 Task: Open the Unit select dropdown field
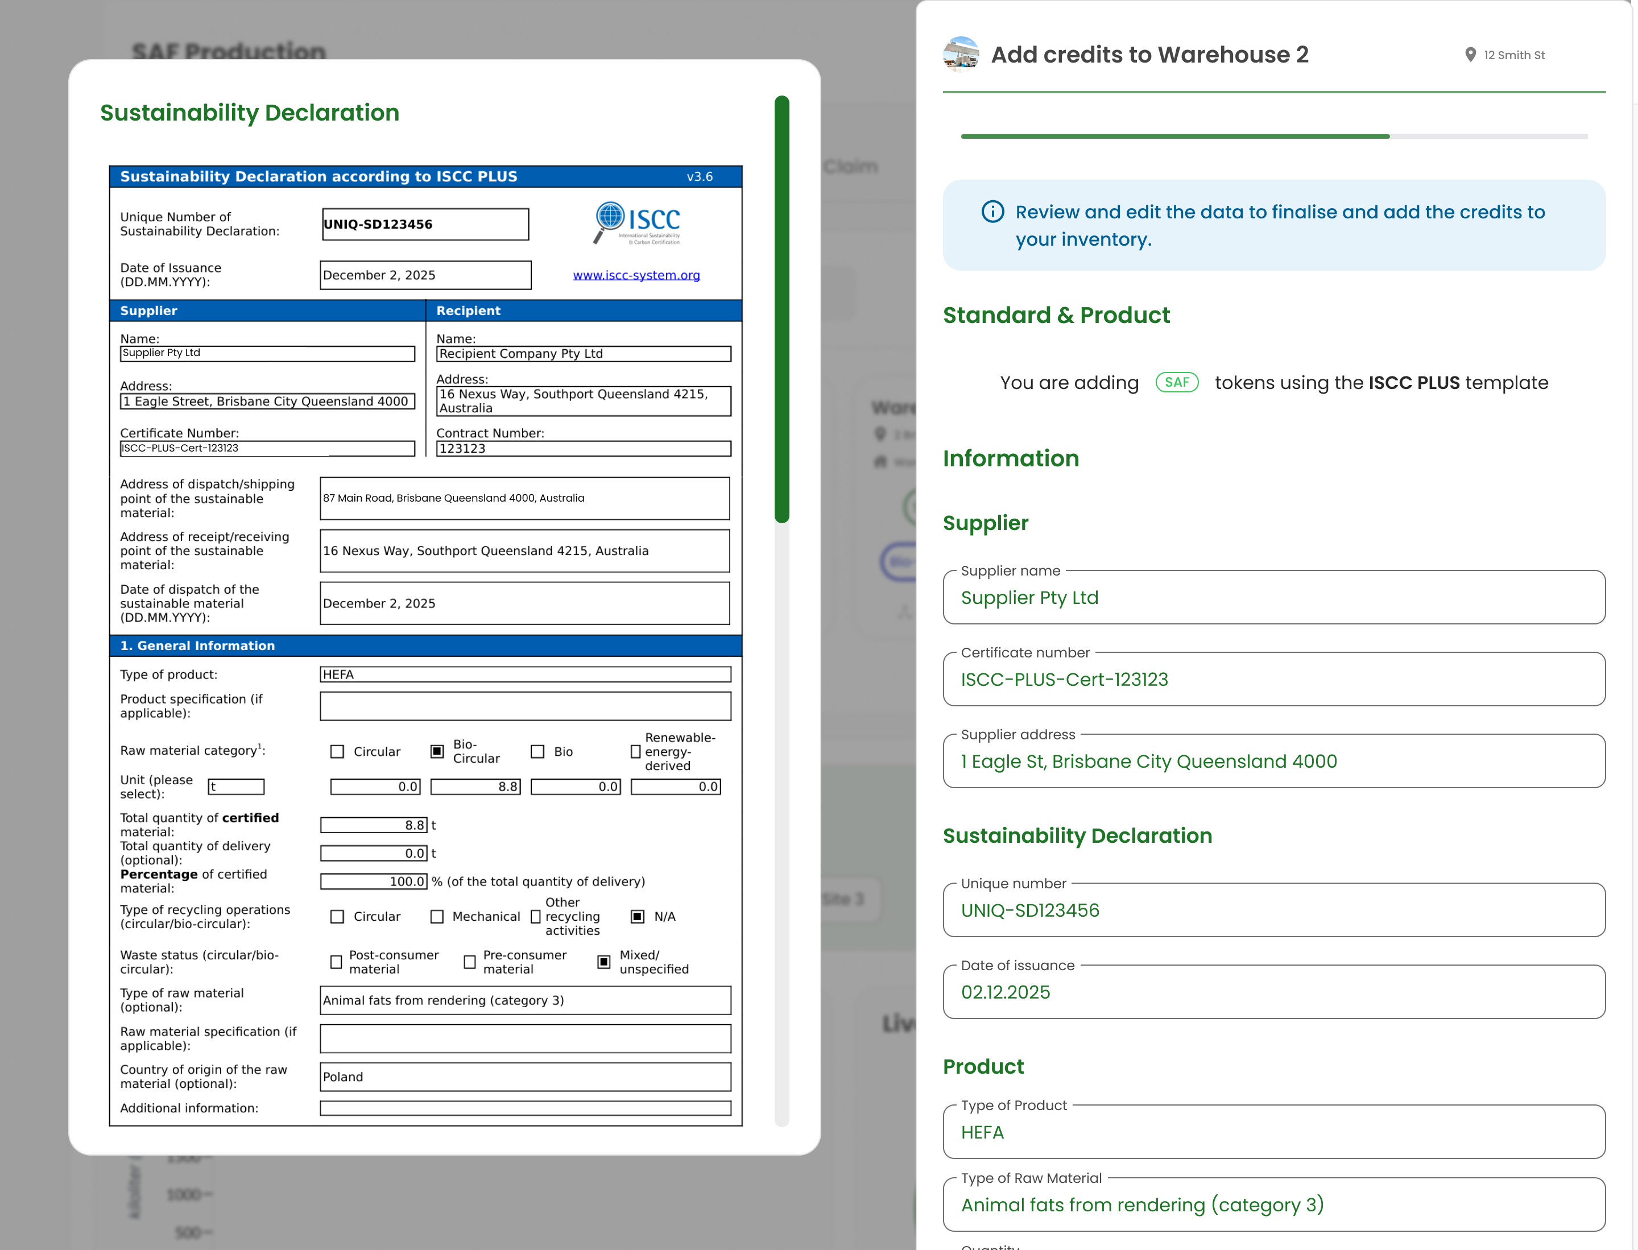[236, 787]
